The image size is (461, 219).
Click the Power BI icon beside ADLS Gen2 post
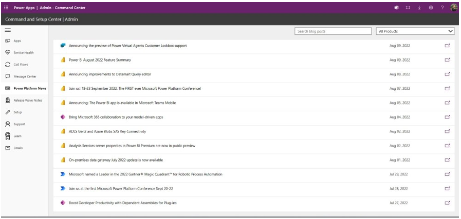(x=62, y=131)
